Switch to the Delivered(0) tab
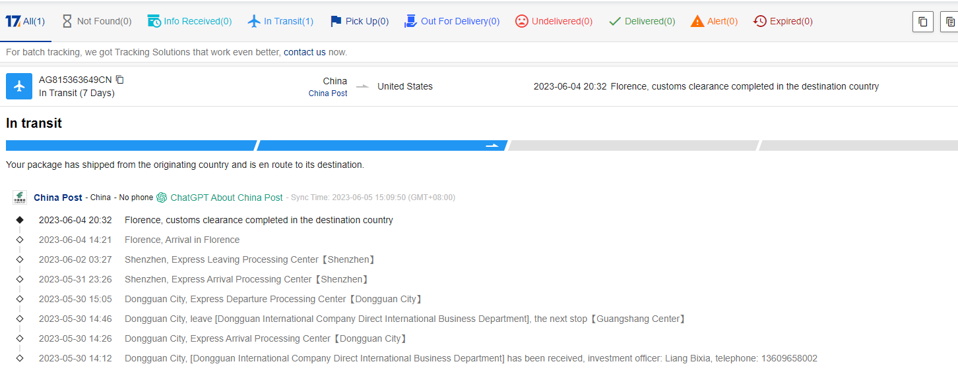Viewport: 958px width, 370px height. 642,21
